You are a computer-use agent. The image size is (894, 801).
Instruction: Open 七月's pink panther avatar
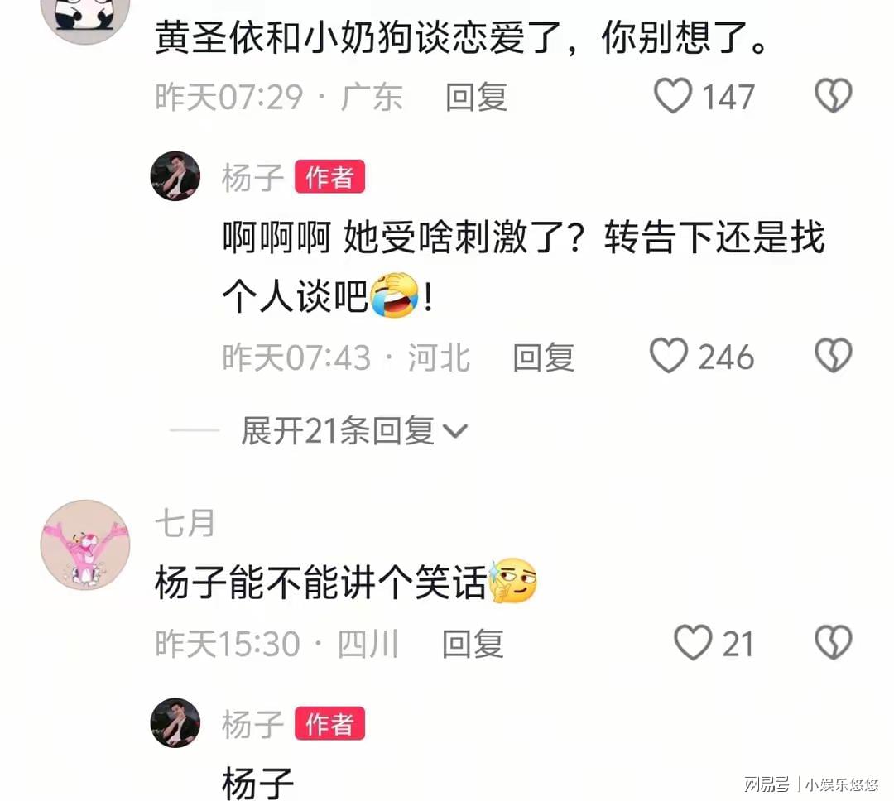(x=85, y=544)
